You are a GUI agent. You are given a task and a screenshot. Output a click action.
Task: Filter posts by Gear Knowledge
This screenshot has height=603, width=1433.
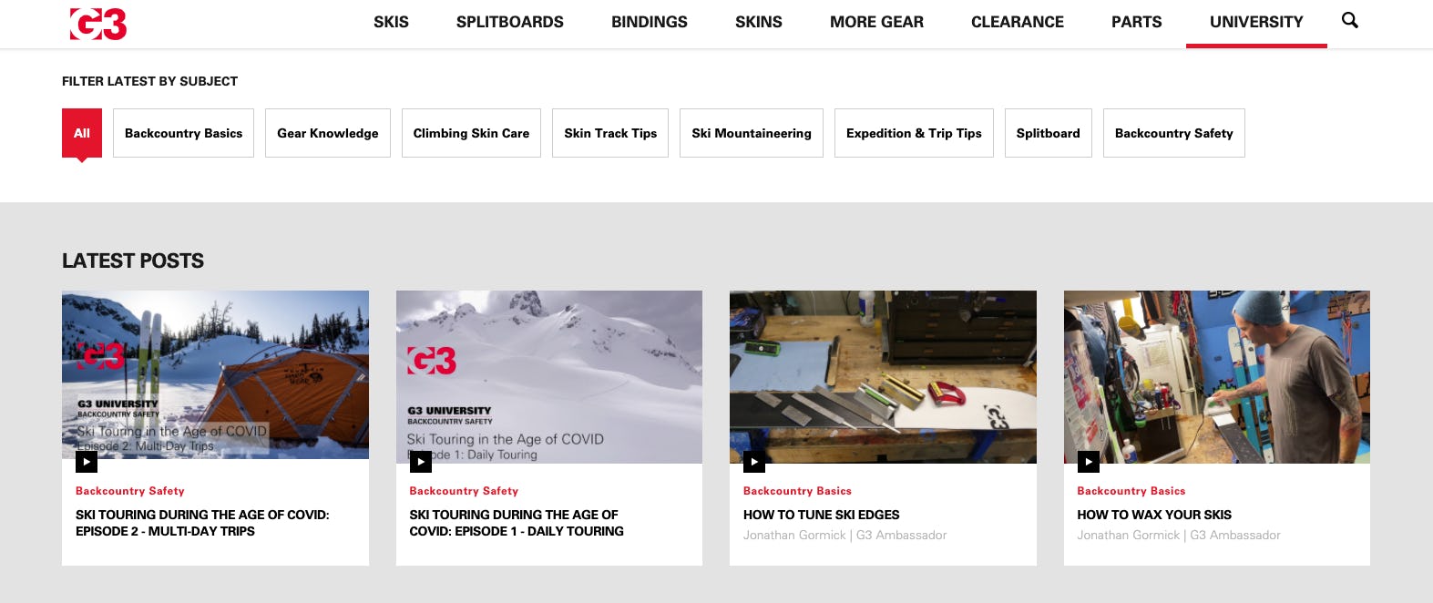click(x=328, y=133)
